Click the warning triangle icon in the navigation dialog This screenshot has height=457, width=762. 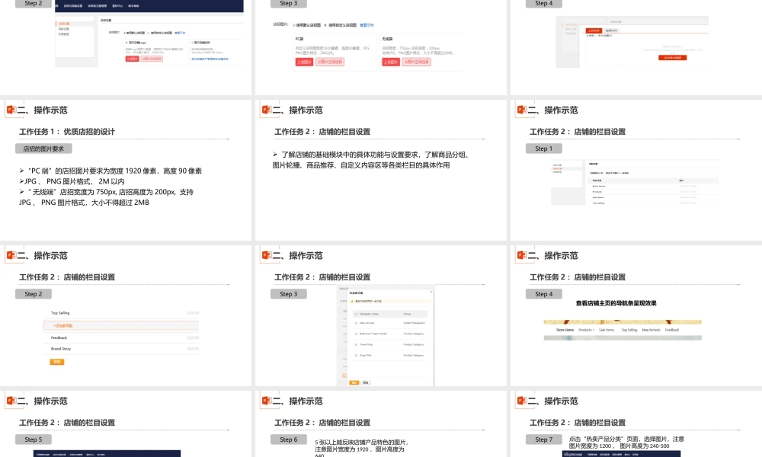coord(352,302)
